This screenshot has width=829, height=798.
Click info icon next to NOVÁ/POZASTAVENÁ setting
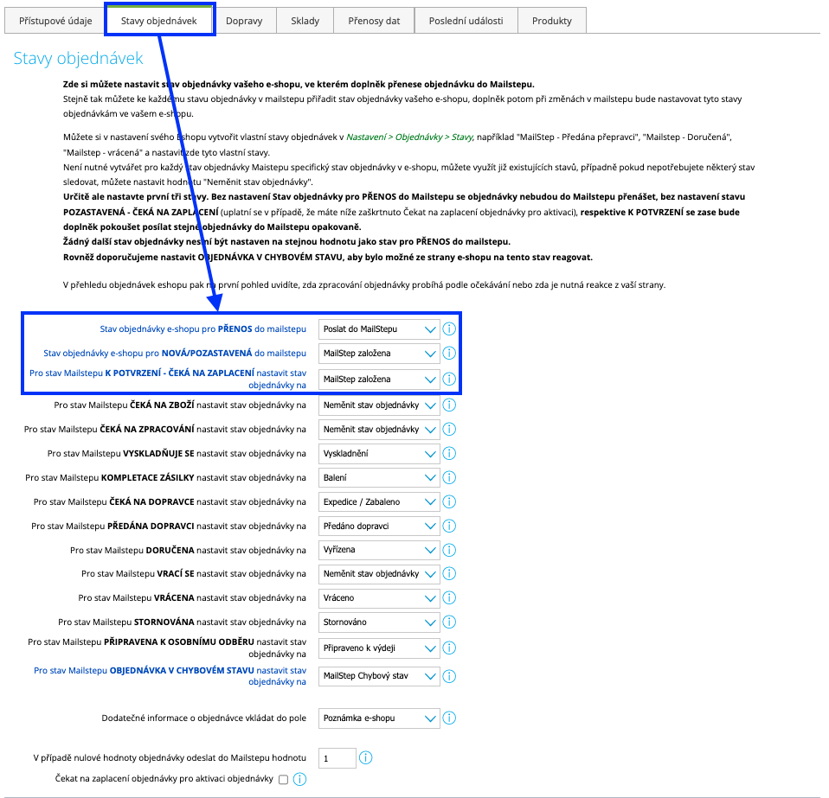click(449, 354)
